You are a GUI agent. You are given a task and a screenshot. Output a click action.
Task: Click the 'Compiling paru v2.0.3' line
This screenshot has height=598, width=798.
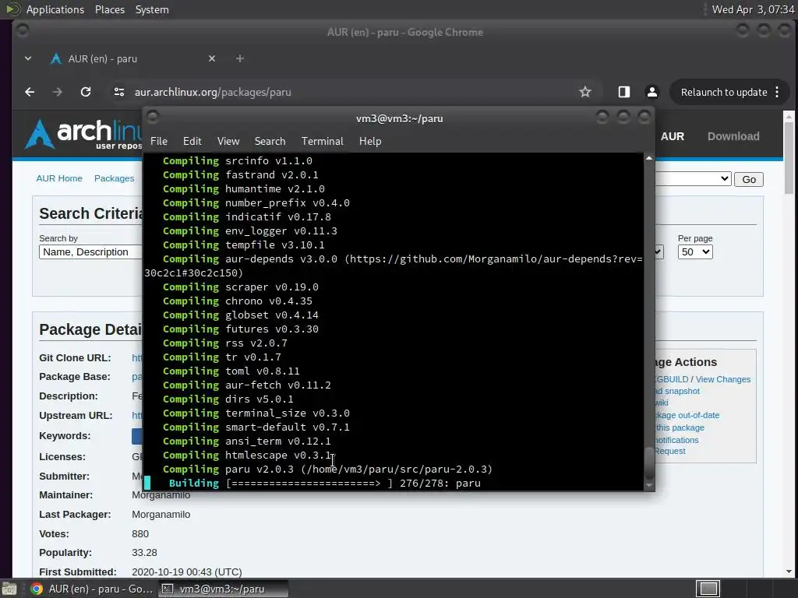(327, 470)
